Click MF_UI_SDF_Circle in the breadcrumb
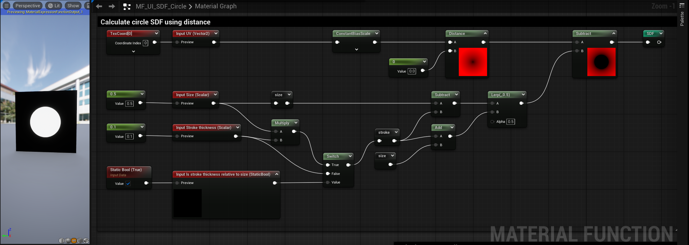Screen dimensions: 689x245 tap(161, 6)
